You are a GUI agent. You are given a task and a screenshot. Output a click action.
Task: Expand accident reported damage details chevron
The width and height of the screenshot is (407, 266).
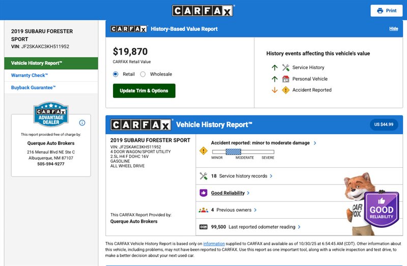[315, 143]
